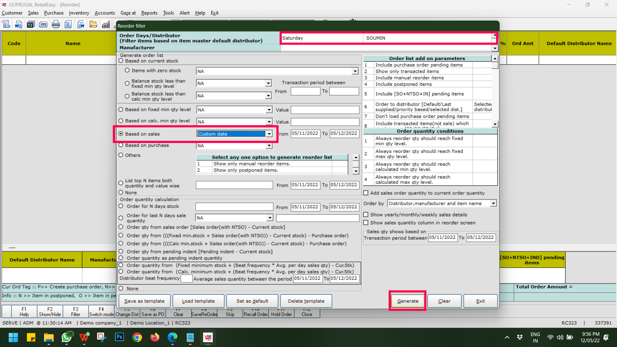Click the sales graph chart icon
Viewport: 617px width, 347px height.
click(x=106, y=24)
